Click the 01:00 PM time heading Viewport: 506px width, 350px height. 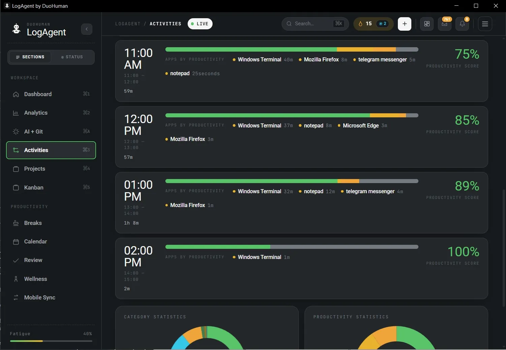[138, 191]
